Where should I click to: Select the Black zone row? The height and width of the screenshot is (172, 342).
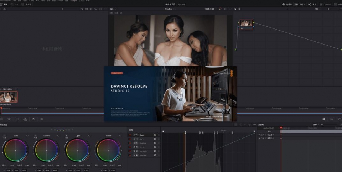(x=144, y=135)
